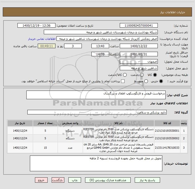Click the RIESTER 7040 laryngoscope item name
This screenshot has width=195, height=189.
[x=119, y=131]
